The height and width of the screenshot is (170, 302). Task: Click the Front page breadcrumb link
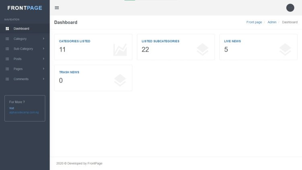[254, 22]
